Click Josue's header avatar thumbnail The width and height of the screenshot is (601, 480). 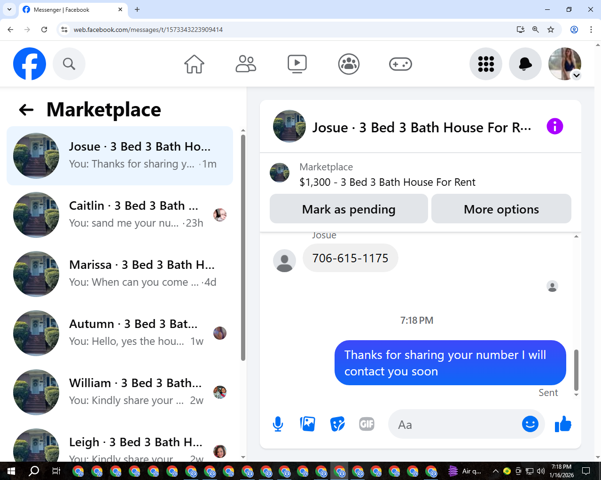coord(289,126)
